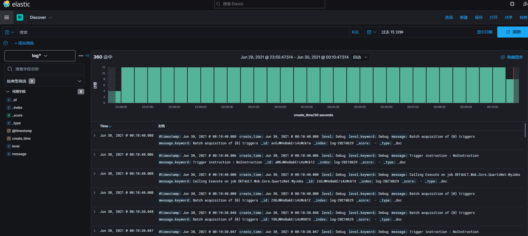Focus the search field names input
Image resolution: width=528 pixels, height=236 pixels.
(x=44, y=69)
